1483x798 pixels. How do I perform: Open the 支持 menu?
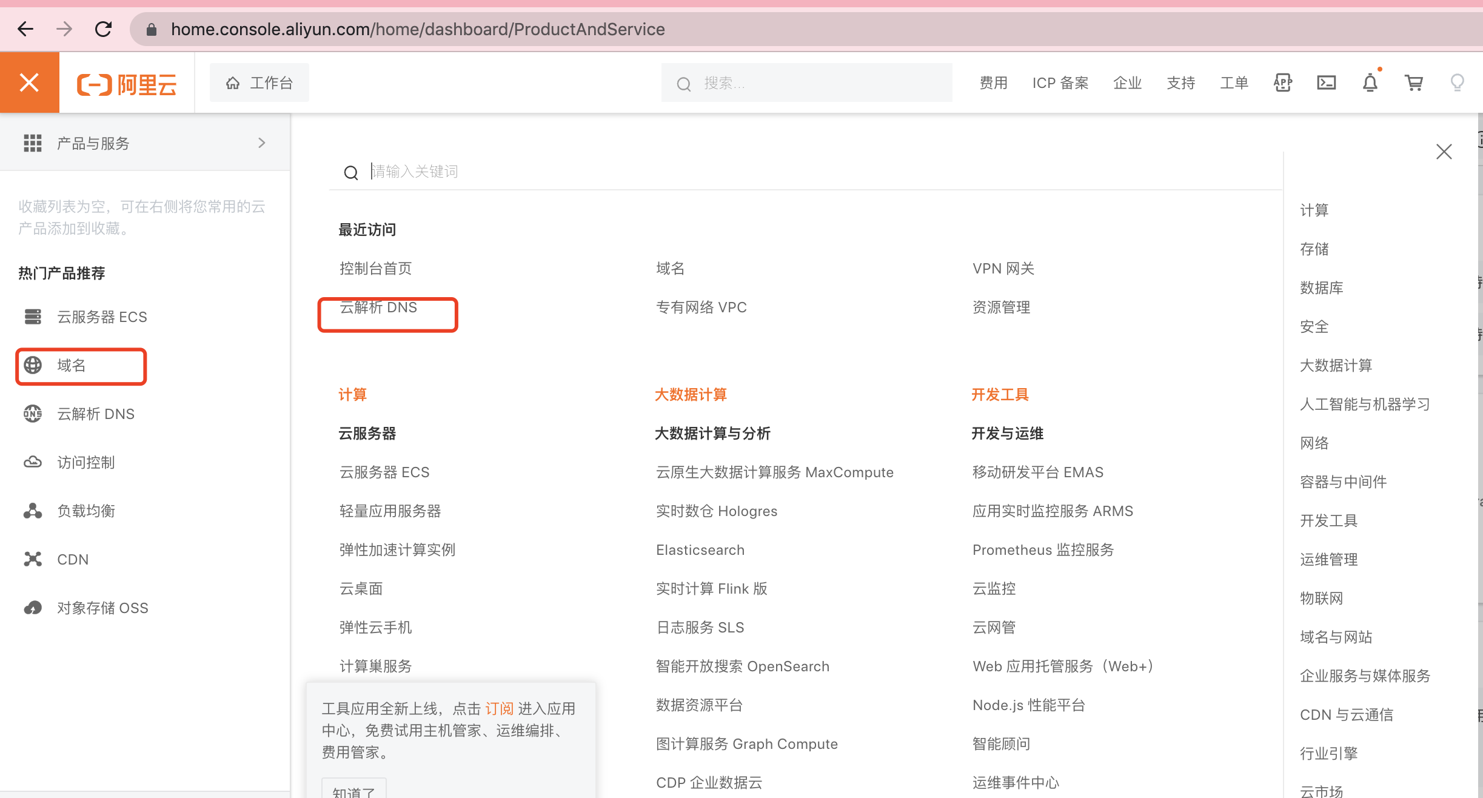click(x=1180, y=83)
